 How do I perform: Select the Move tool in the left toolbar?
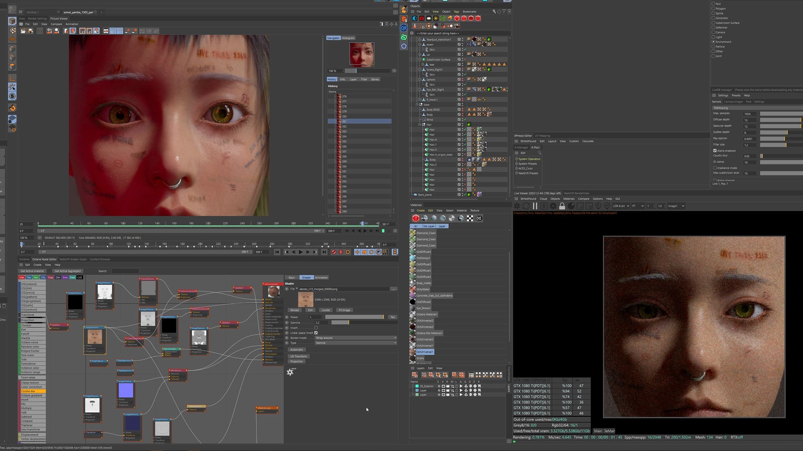click(13, 87)
